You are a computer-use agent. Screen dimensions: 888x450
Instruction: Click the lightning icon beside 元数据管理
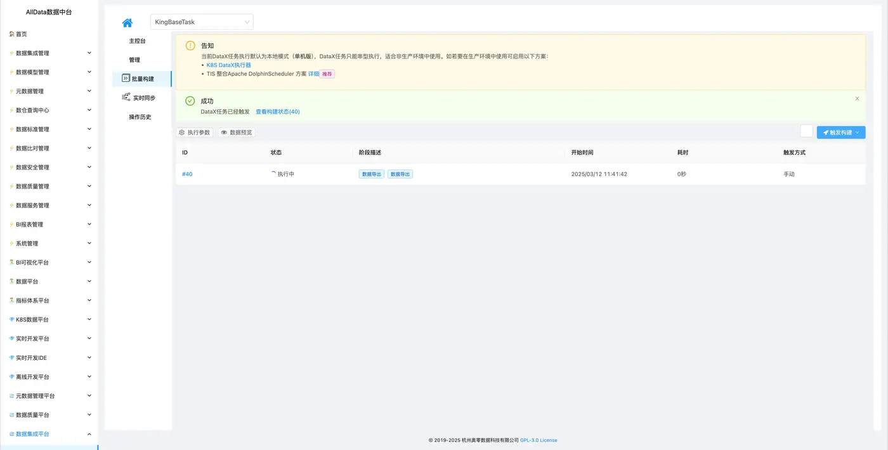[x=11, y=91]
